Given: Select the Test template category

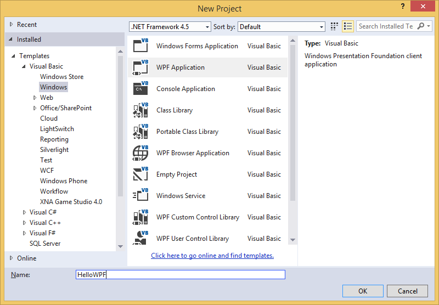Looking at the screenshot, I should click(46, 160).
